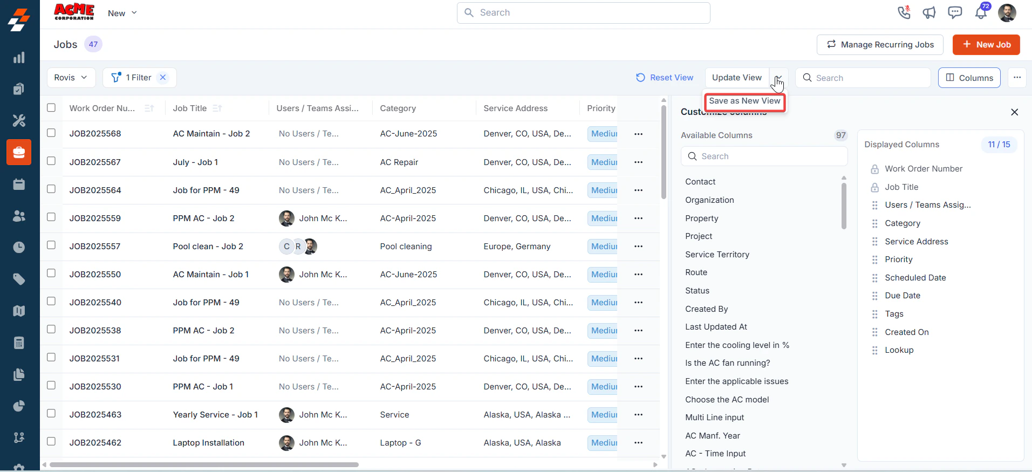Remove the 1 Filter with X icon
The width and height of the screenshot is (1032, 472).
[x=163, y=78]
